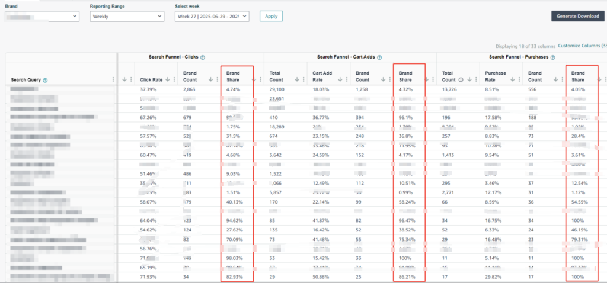Viewport: 607px width, 283px height.
Task: Click help icon beside Search Funnel - Clicks
Action: click(x=203, y=57)
